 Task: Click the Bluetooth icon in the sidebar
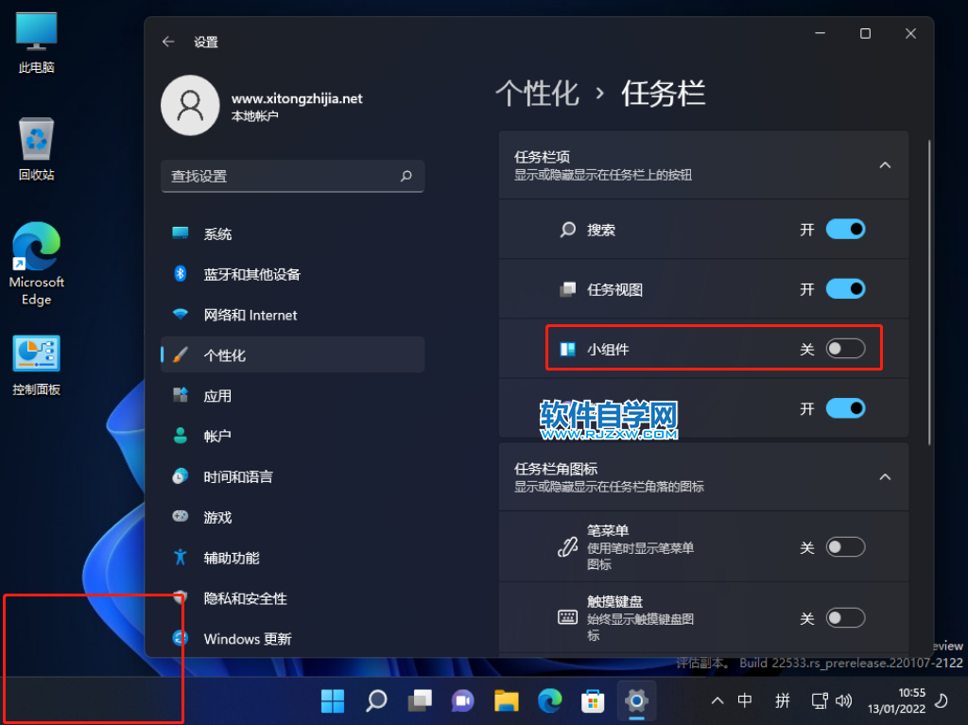pos(181,273)
